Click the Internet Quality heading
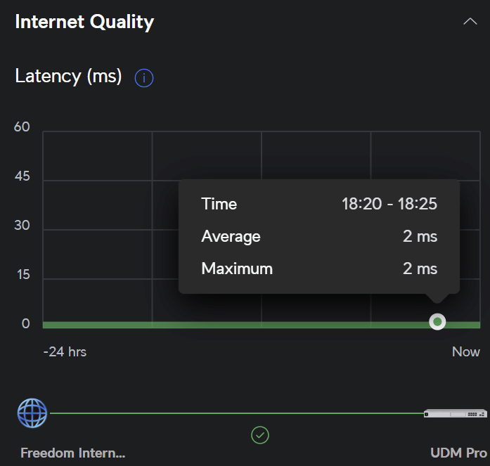Screen dimensions: 490x466 pyautogui.click(x=84, y=22)
